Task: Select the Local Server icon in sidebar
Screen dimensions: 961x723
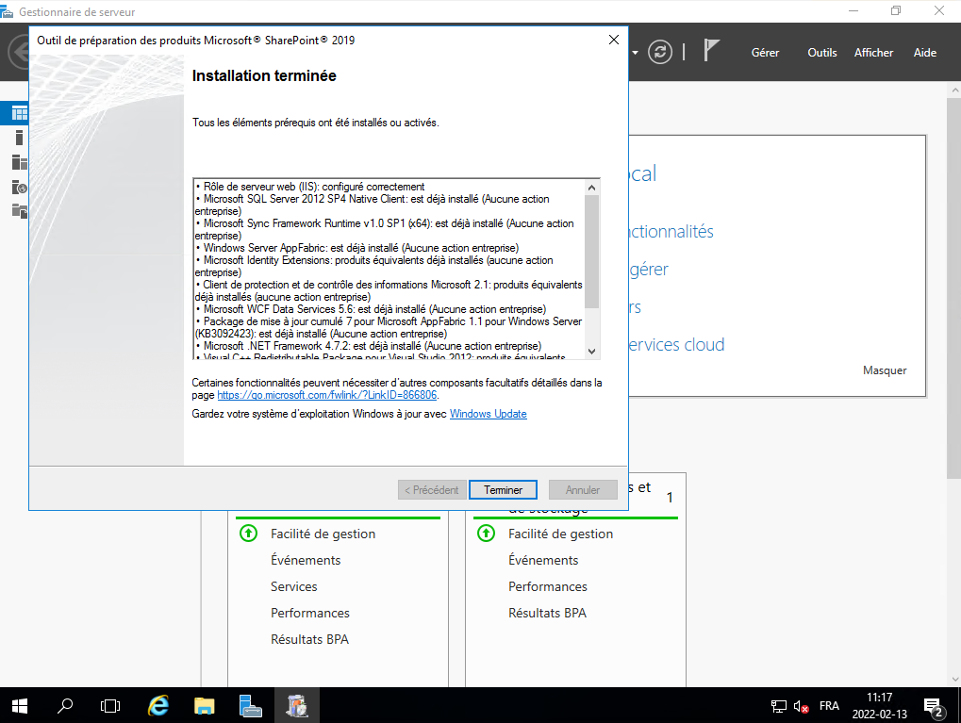Action: coord(19,138)
